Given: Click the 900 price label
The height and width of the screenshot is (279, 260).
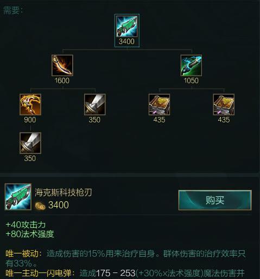Looking at the screenshot, I should pos(30,120).
